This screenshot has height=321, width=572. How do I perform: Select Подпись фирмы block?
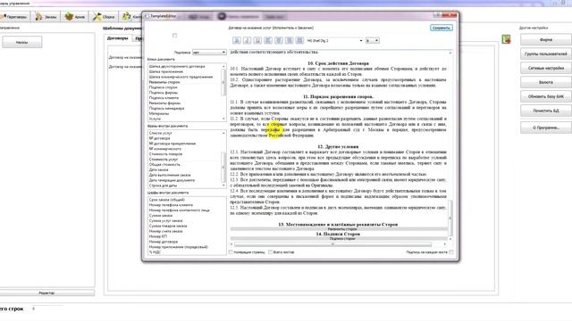click(x=164, y=93)
